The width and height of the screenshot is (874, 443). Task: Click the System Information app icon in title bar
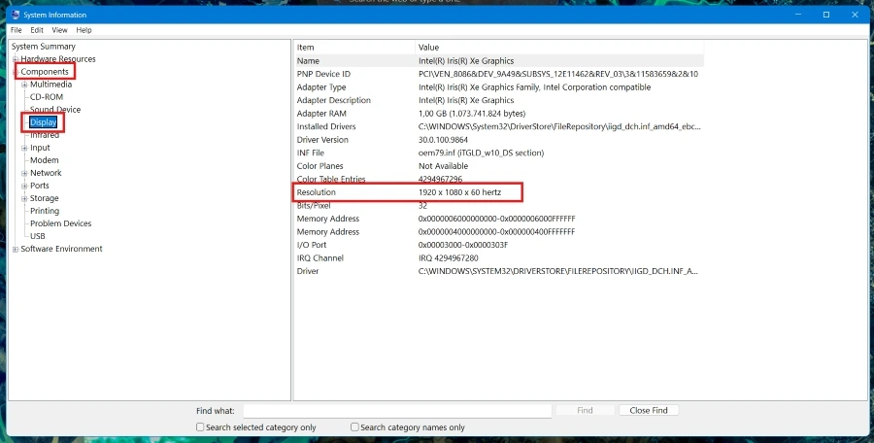(x=15, y=15)
